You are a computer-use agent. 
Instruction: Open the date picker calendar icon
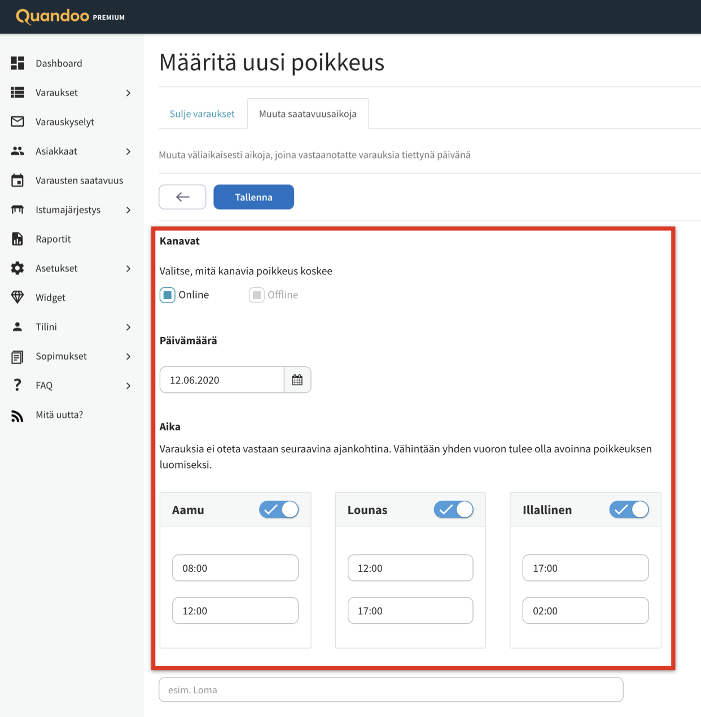coord(297,380)
